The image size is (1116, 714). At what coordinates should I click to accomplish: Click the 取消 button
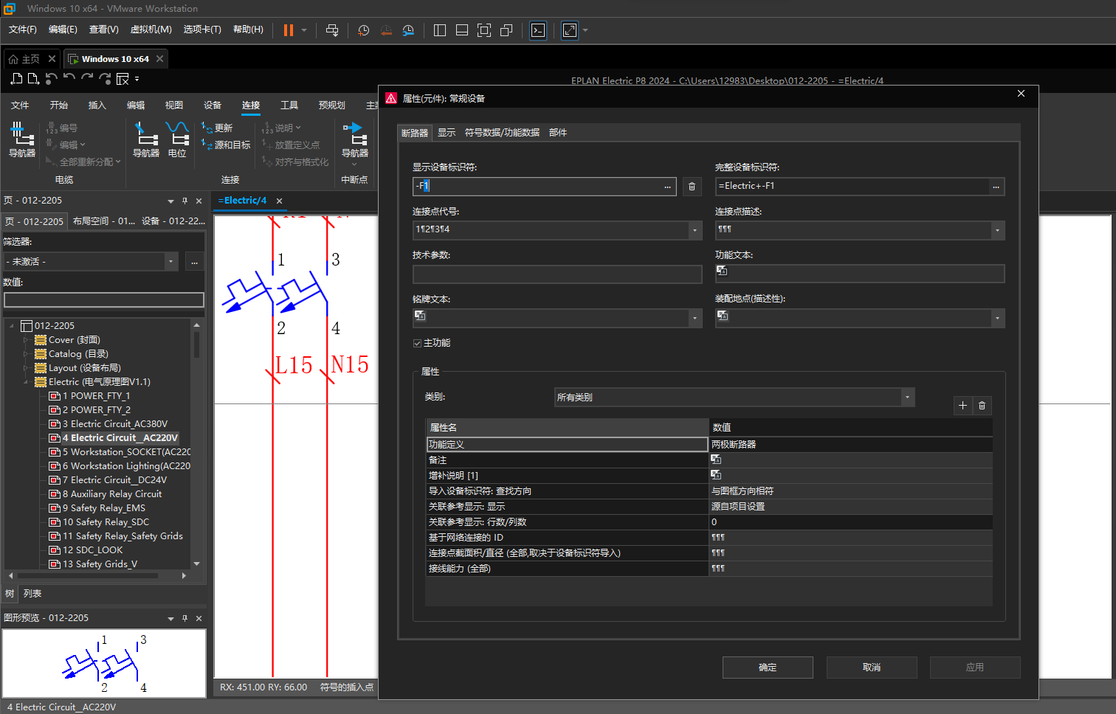tap(872, 668)
